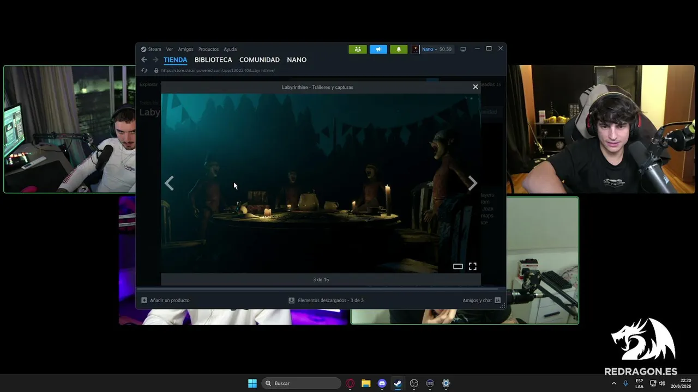This screenshot has width=698, height=392.
Task: Show the next Labyrinthine screenshot
Action: (472, 183)
